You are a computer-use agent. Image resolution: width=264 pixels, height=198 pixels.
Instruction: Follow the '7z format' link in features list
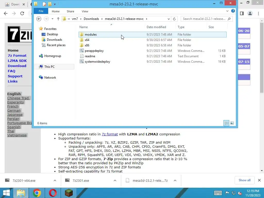click(110, 134)
